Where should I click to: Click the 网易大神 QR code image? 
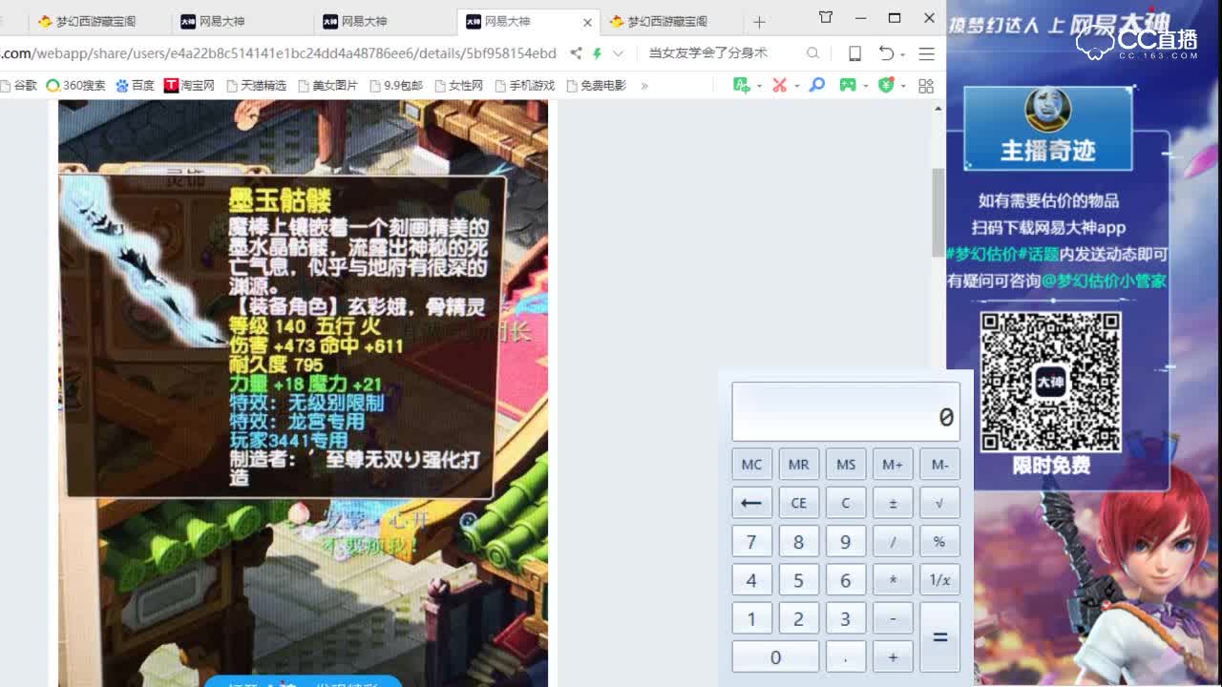[x=1050, y=382]
